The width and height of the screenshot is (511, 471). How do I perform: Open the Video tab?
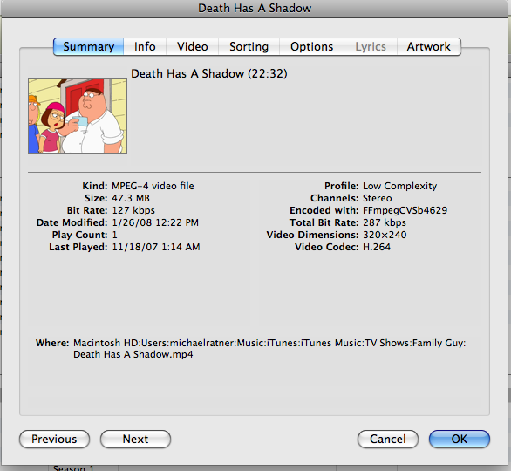coord(192,46)
